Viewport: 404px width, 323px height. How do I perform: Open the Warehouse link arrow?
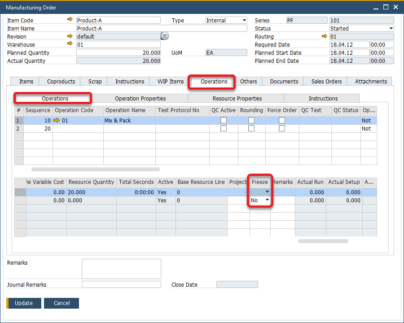(x=70, y=44)
